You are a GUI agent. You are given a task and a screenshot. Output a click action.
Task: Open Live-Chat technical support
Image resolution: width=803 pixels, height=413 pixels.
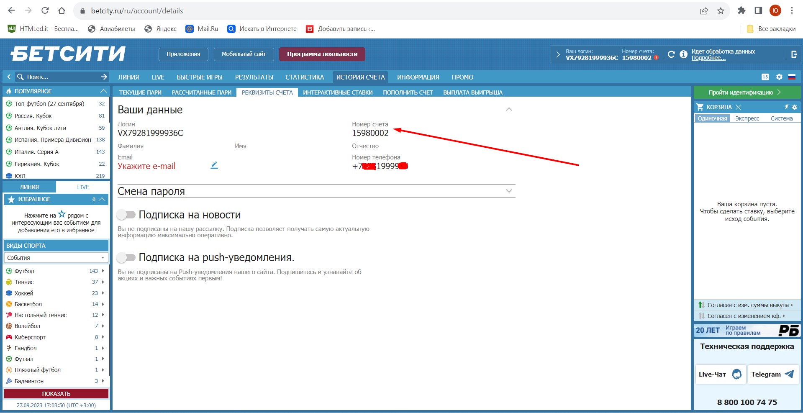[720, 374]
